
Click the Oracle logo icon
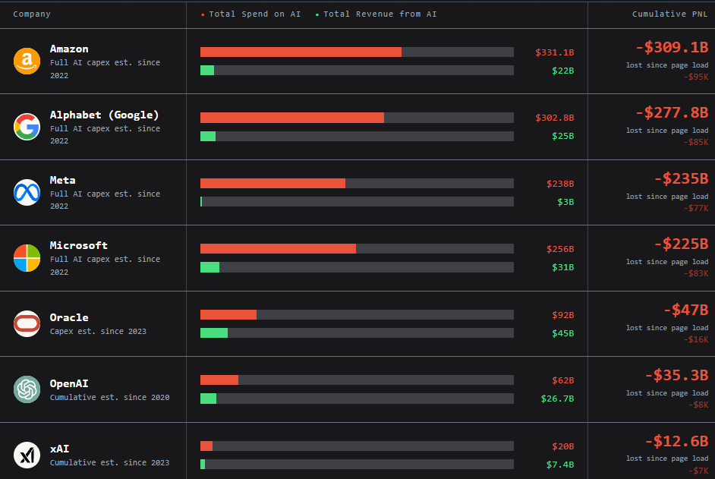[x=27, y=323]
